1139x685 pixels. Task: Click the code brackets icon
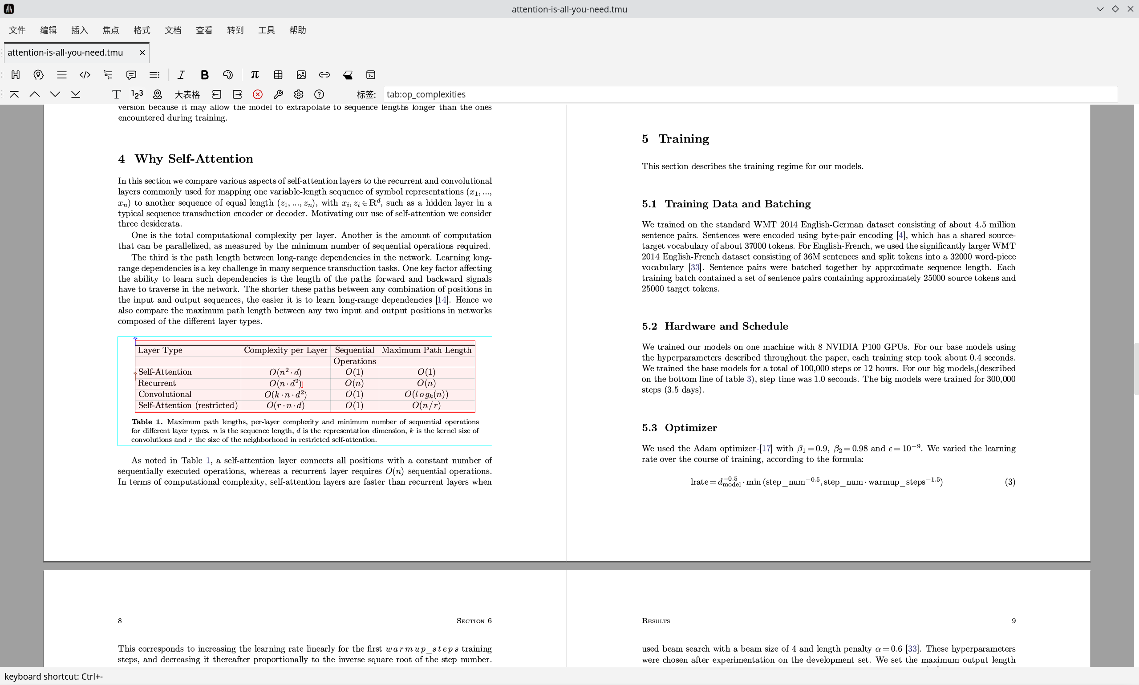point(85,75)
